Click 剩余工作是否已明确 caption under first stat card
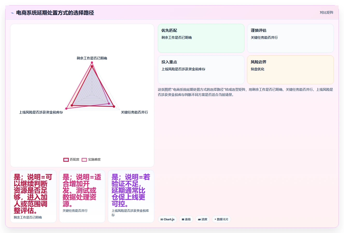The image size is (344, 233). (28, 217)
